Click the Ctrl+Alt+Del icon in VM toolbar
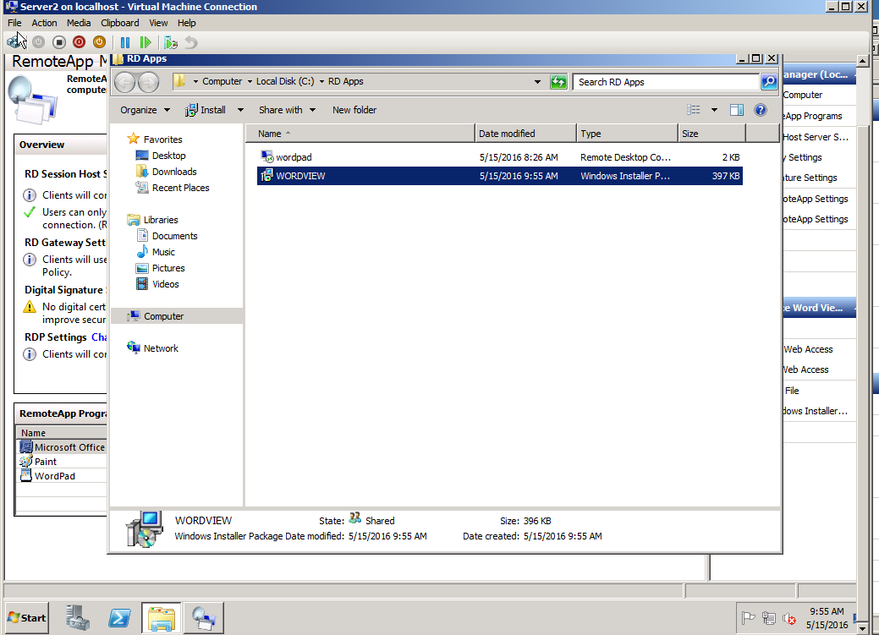The image size is (879, 635). click(14, 42)
